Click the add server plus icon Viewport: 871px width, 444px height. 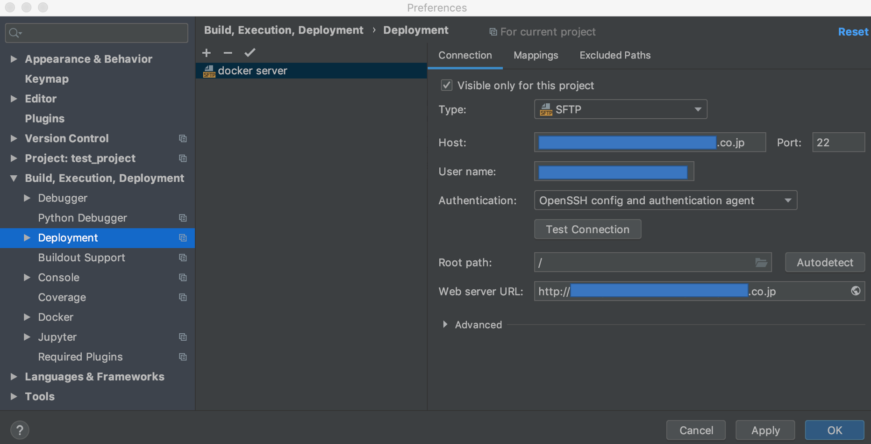click(x=207, y=53)
